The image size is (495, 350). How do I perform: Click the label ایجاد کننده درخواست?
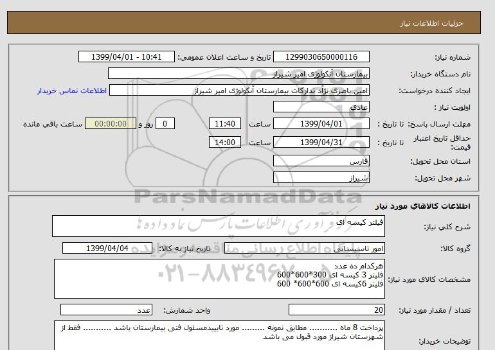pyautogui.click(x=435, y=91)
